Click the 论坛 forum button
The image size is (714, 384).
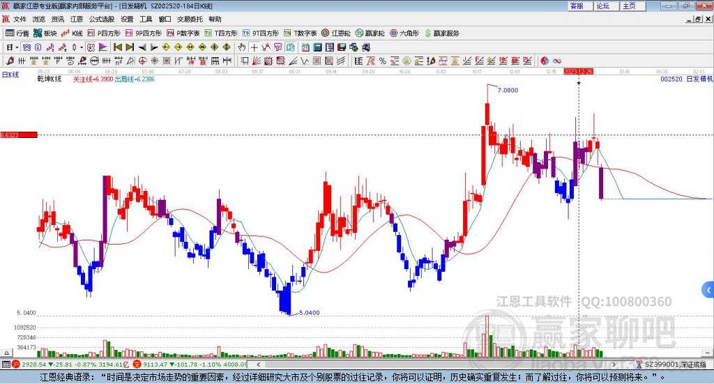[607, 6]
